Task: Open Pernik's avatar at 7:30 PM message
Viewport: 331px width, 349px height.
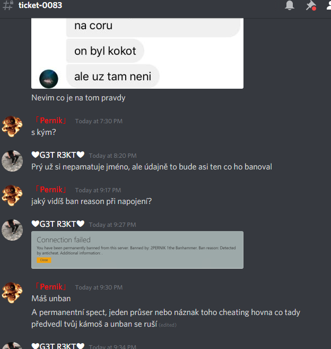Action: point(12,126)
